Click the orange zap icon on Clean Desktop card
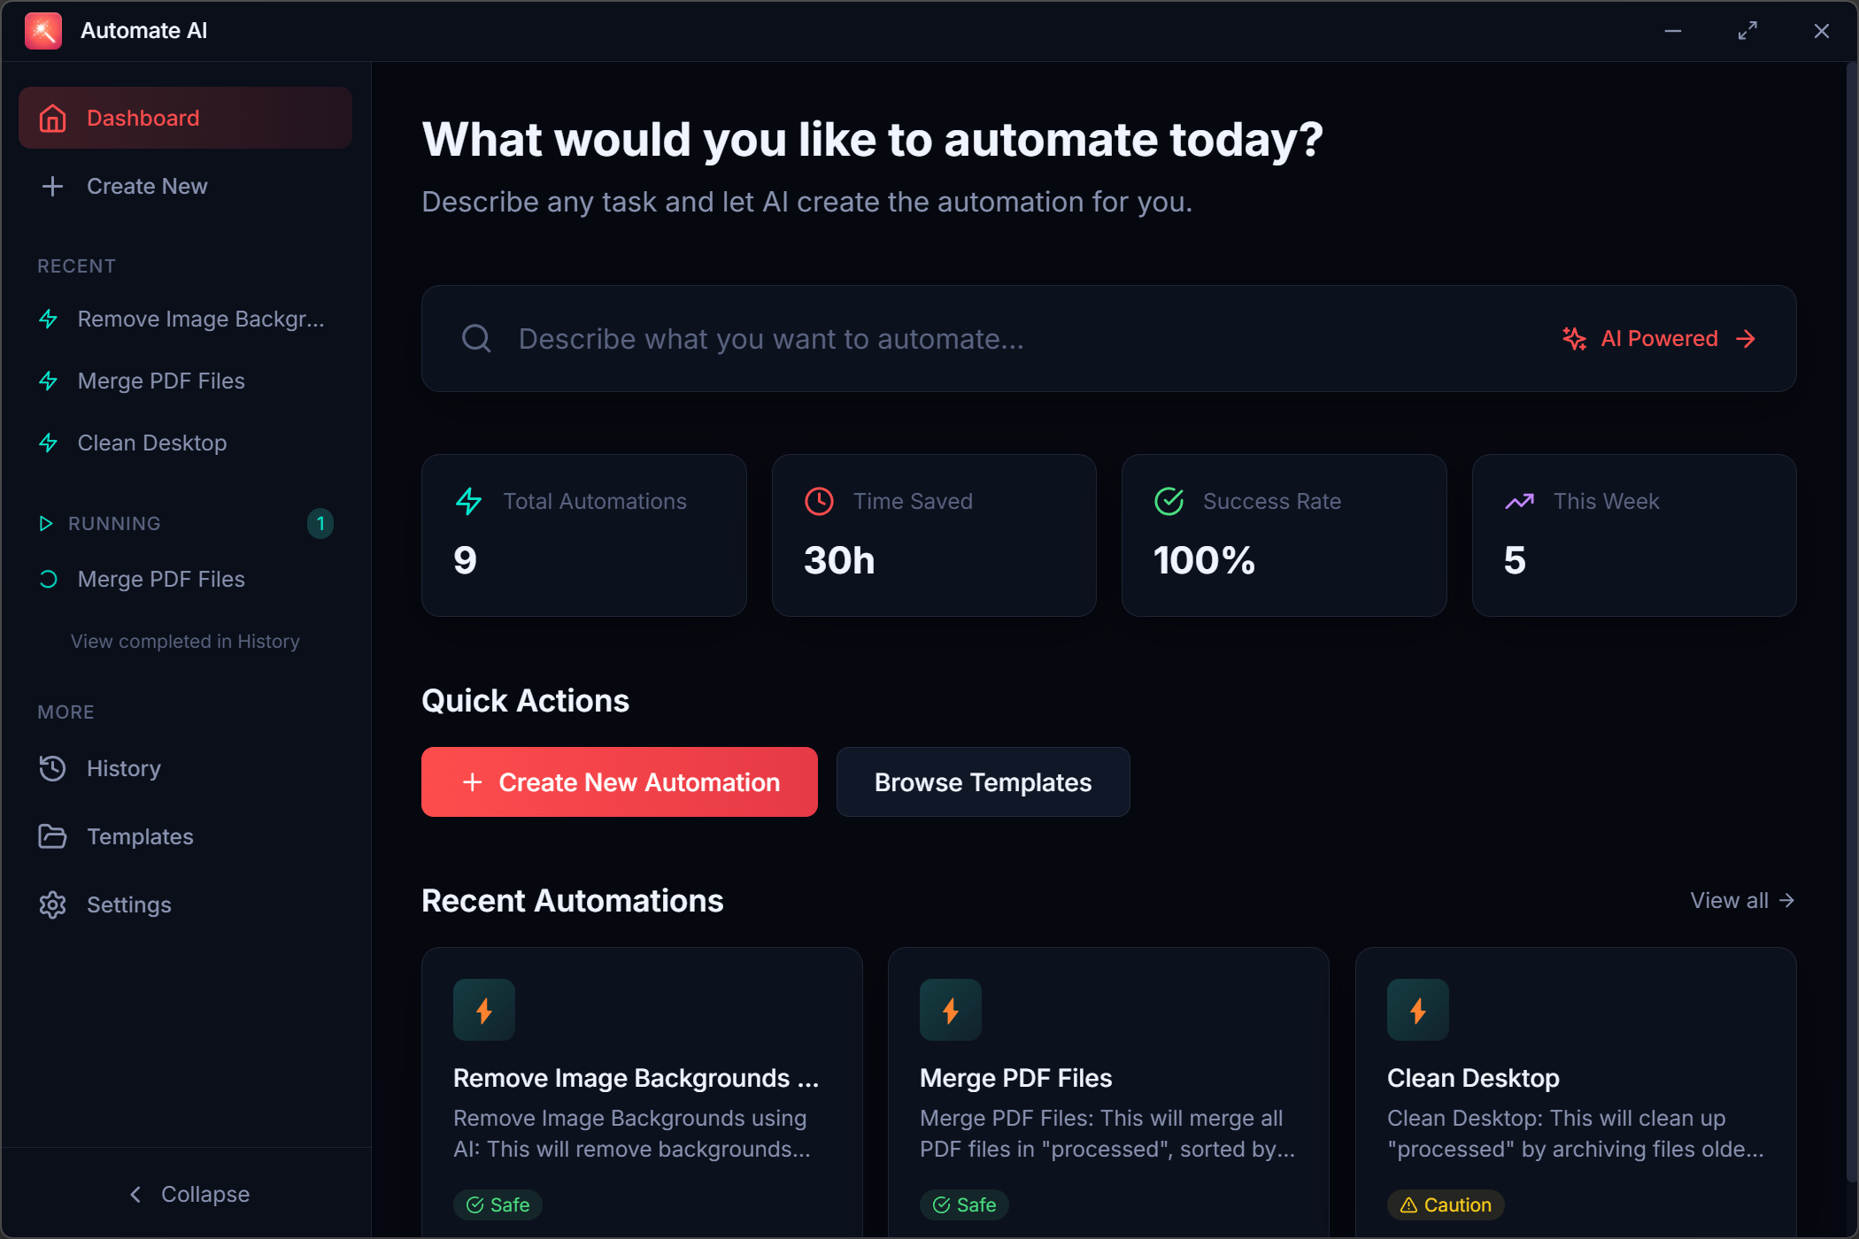The height and width of the screenshot is (1239, 1859). point(1417,1009)
